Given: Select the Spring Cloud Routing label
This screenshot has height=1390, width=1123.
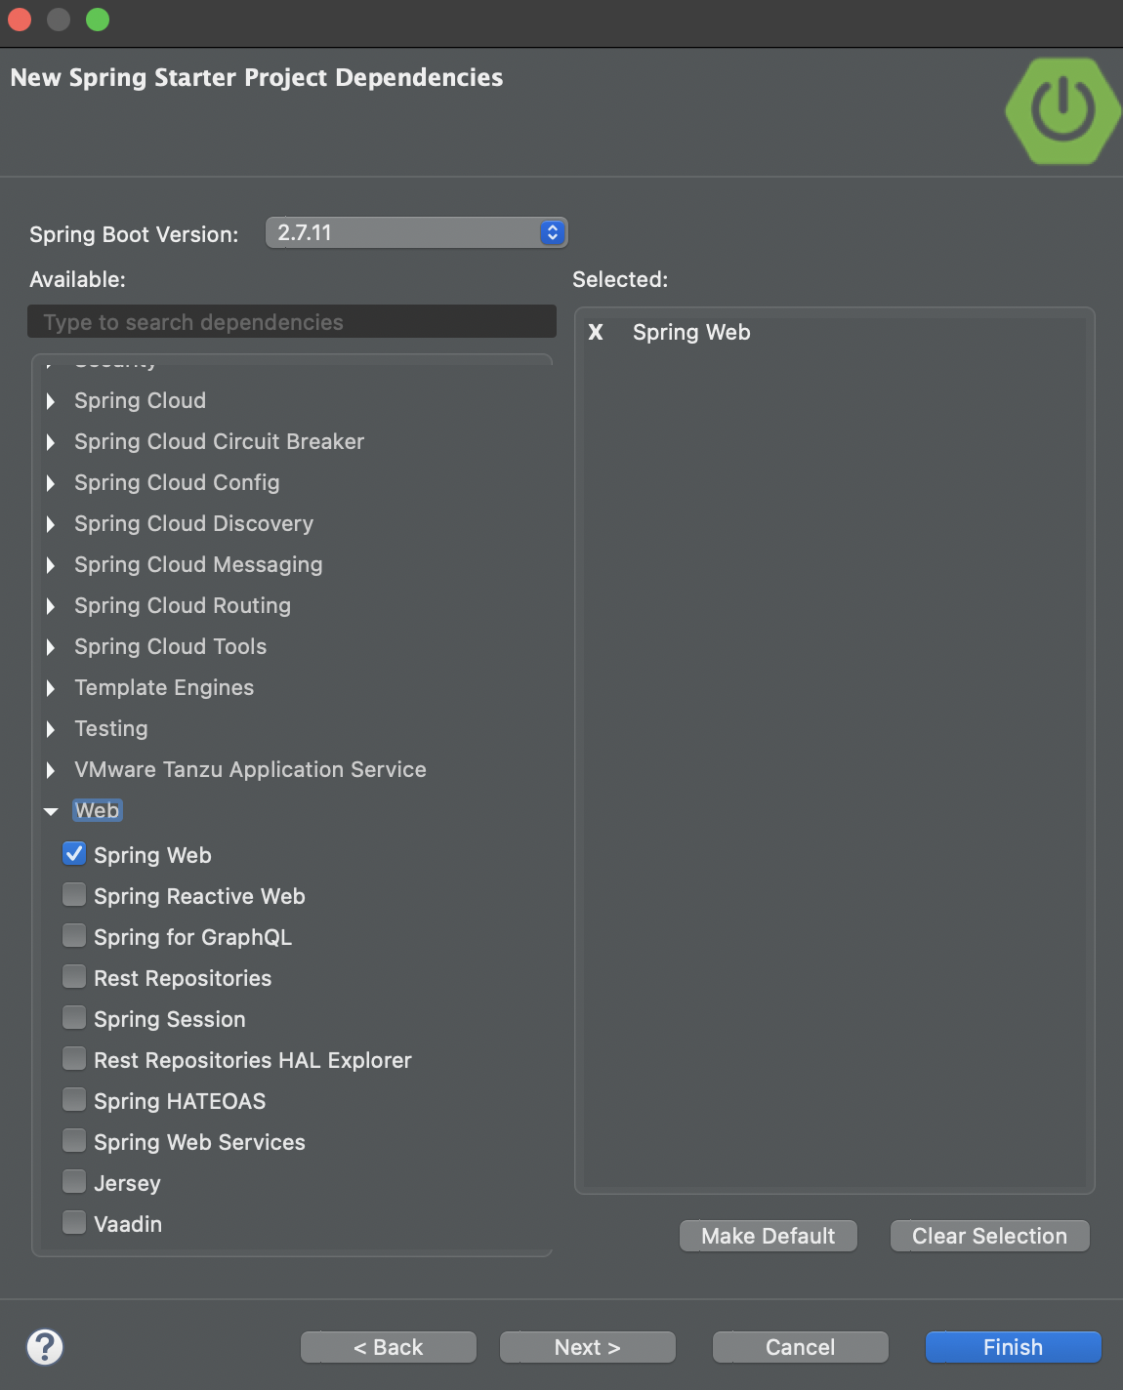Looking at the screenshot, I should point(183,605).
